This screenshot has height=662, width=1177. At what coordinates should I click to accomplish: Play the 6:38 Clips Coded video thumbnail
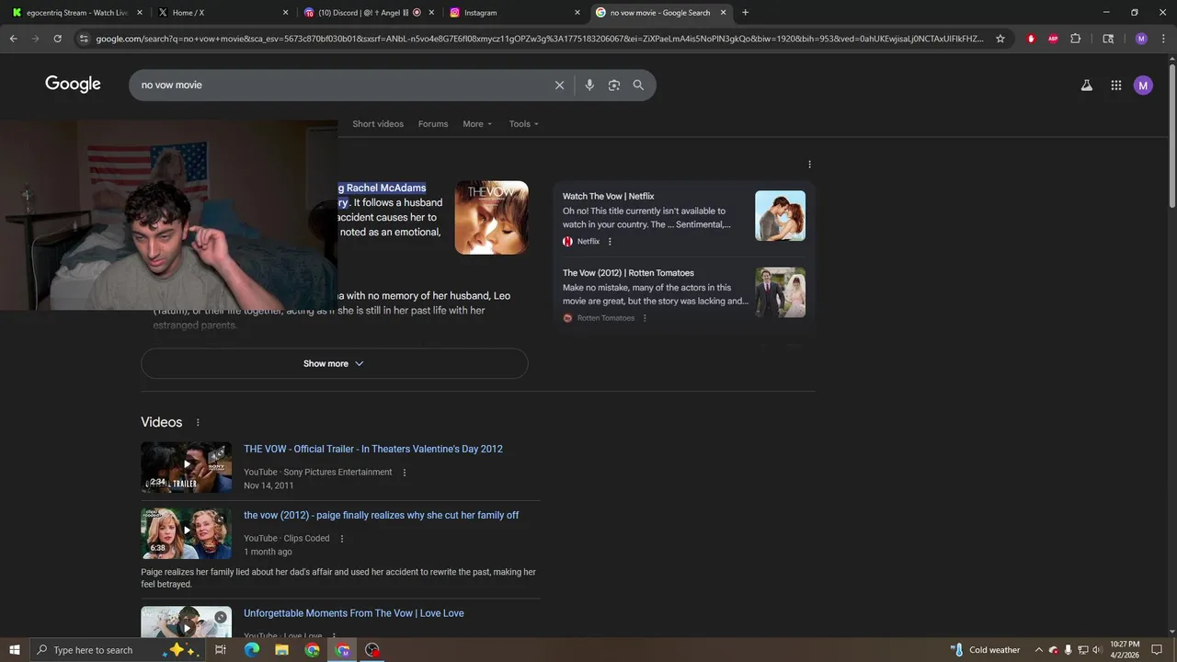[x=186, y=533]
